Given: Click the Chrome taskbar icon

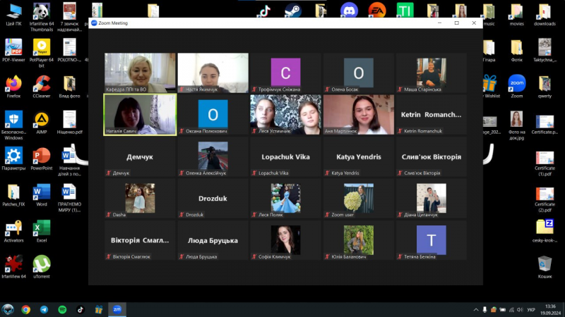Looking at the screenshot, I should (26, 309).
